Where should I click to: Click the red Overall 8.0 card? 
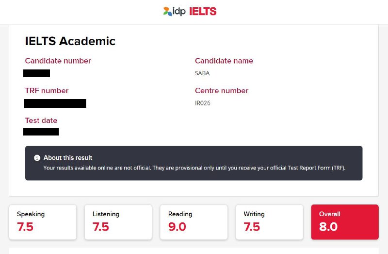[x=345, y=222]
